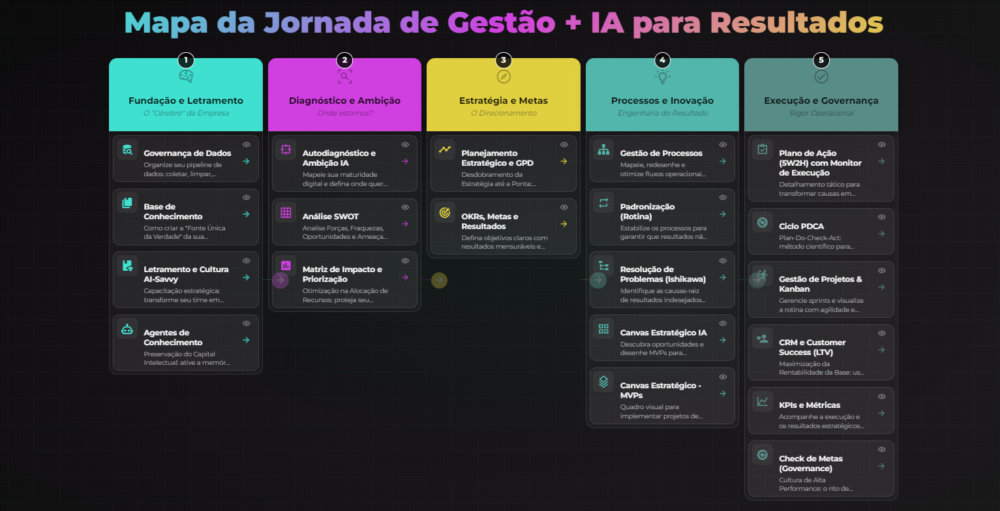
Task: Select the Execução e Governança stage header
Action: pos(821,101)
